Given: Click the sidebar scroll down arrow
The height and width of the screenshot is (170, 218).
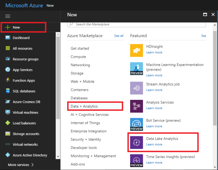Looking at the screenshot, I should coord(58,156).
